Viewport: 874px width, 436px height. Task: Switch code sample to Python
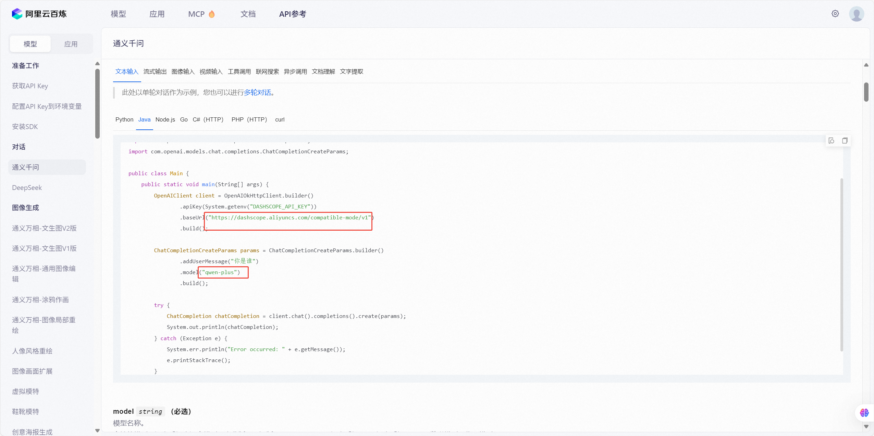point(124,119)
